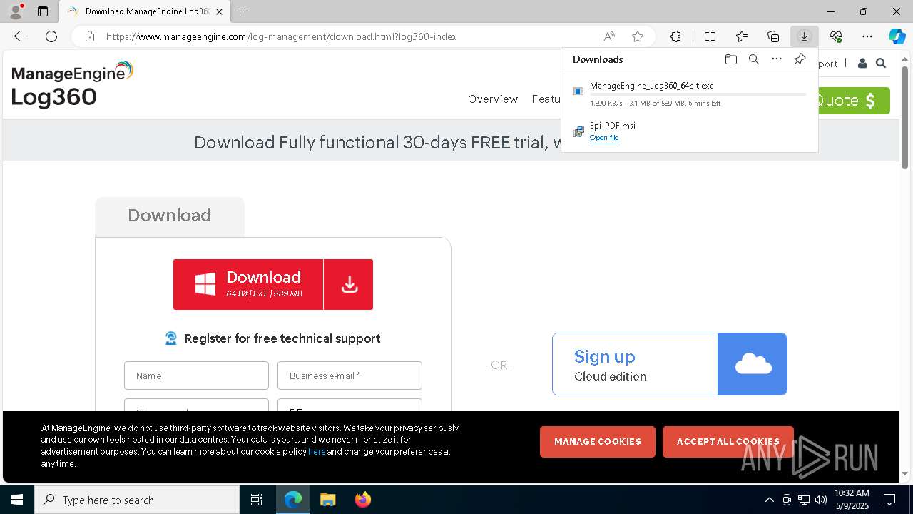Click the browser back arrow
913x514 pixels.
[20, 36]
